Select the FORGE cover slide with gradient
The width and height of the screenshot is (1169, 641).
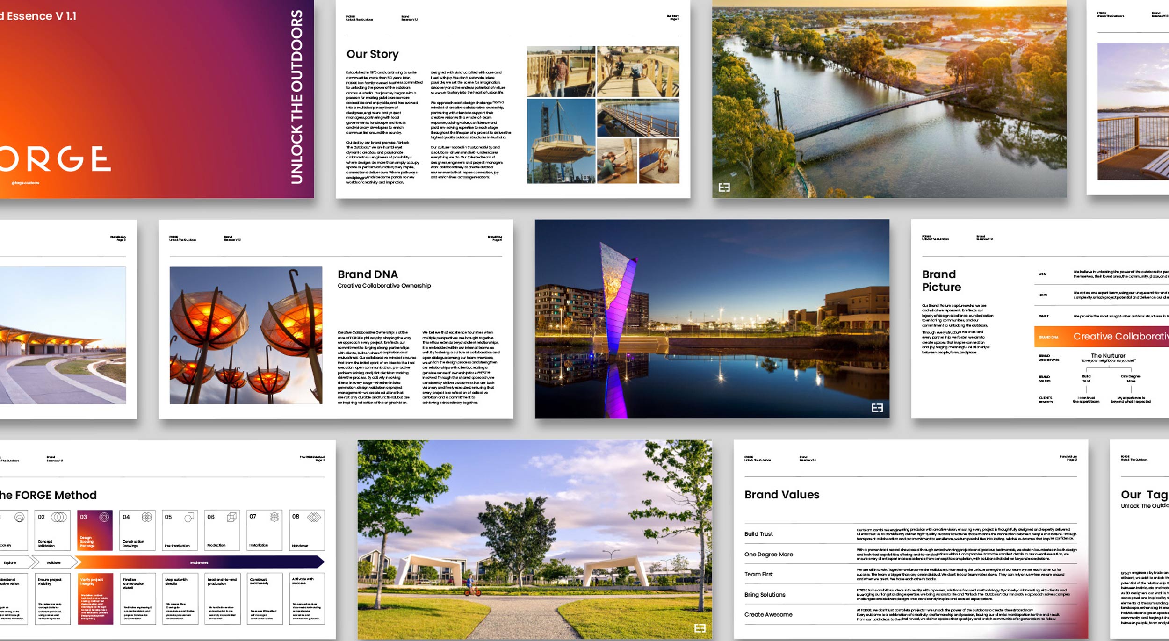[x=157, y=99]
